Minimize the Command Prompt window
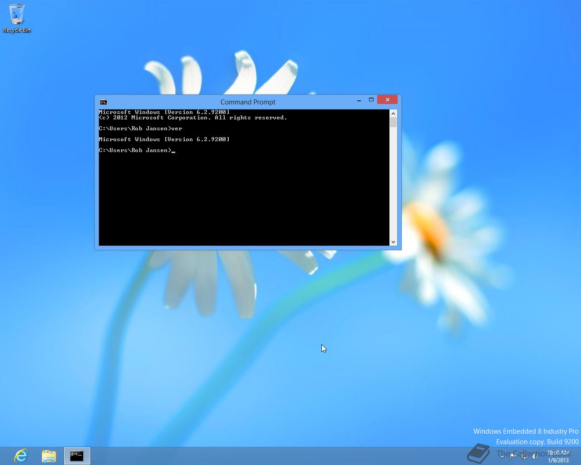 [359, 100]
